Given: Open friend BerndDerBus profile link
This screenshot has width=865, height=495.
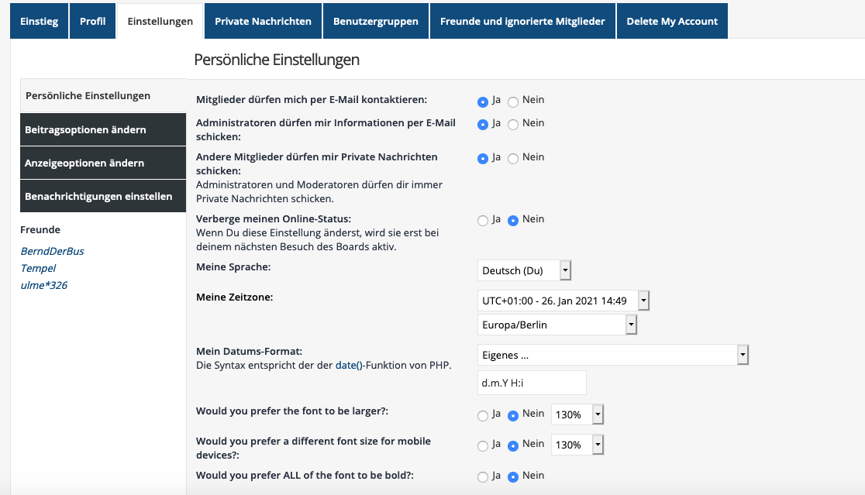Looking at the screenshot, I should click(52, 251).
